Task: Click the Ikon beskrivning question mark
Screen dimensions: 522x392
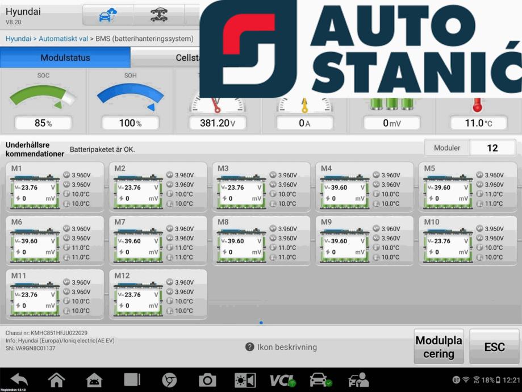Action: click(x=250, y=347)
